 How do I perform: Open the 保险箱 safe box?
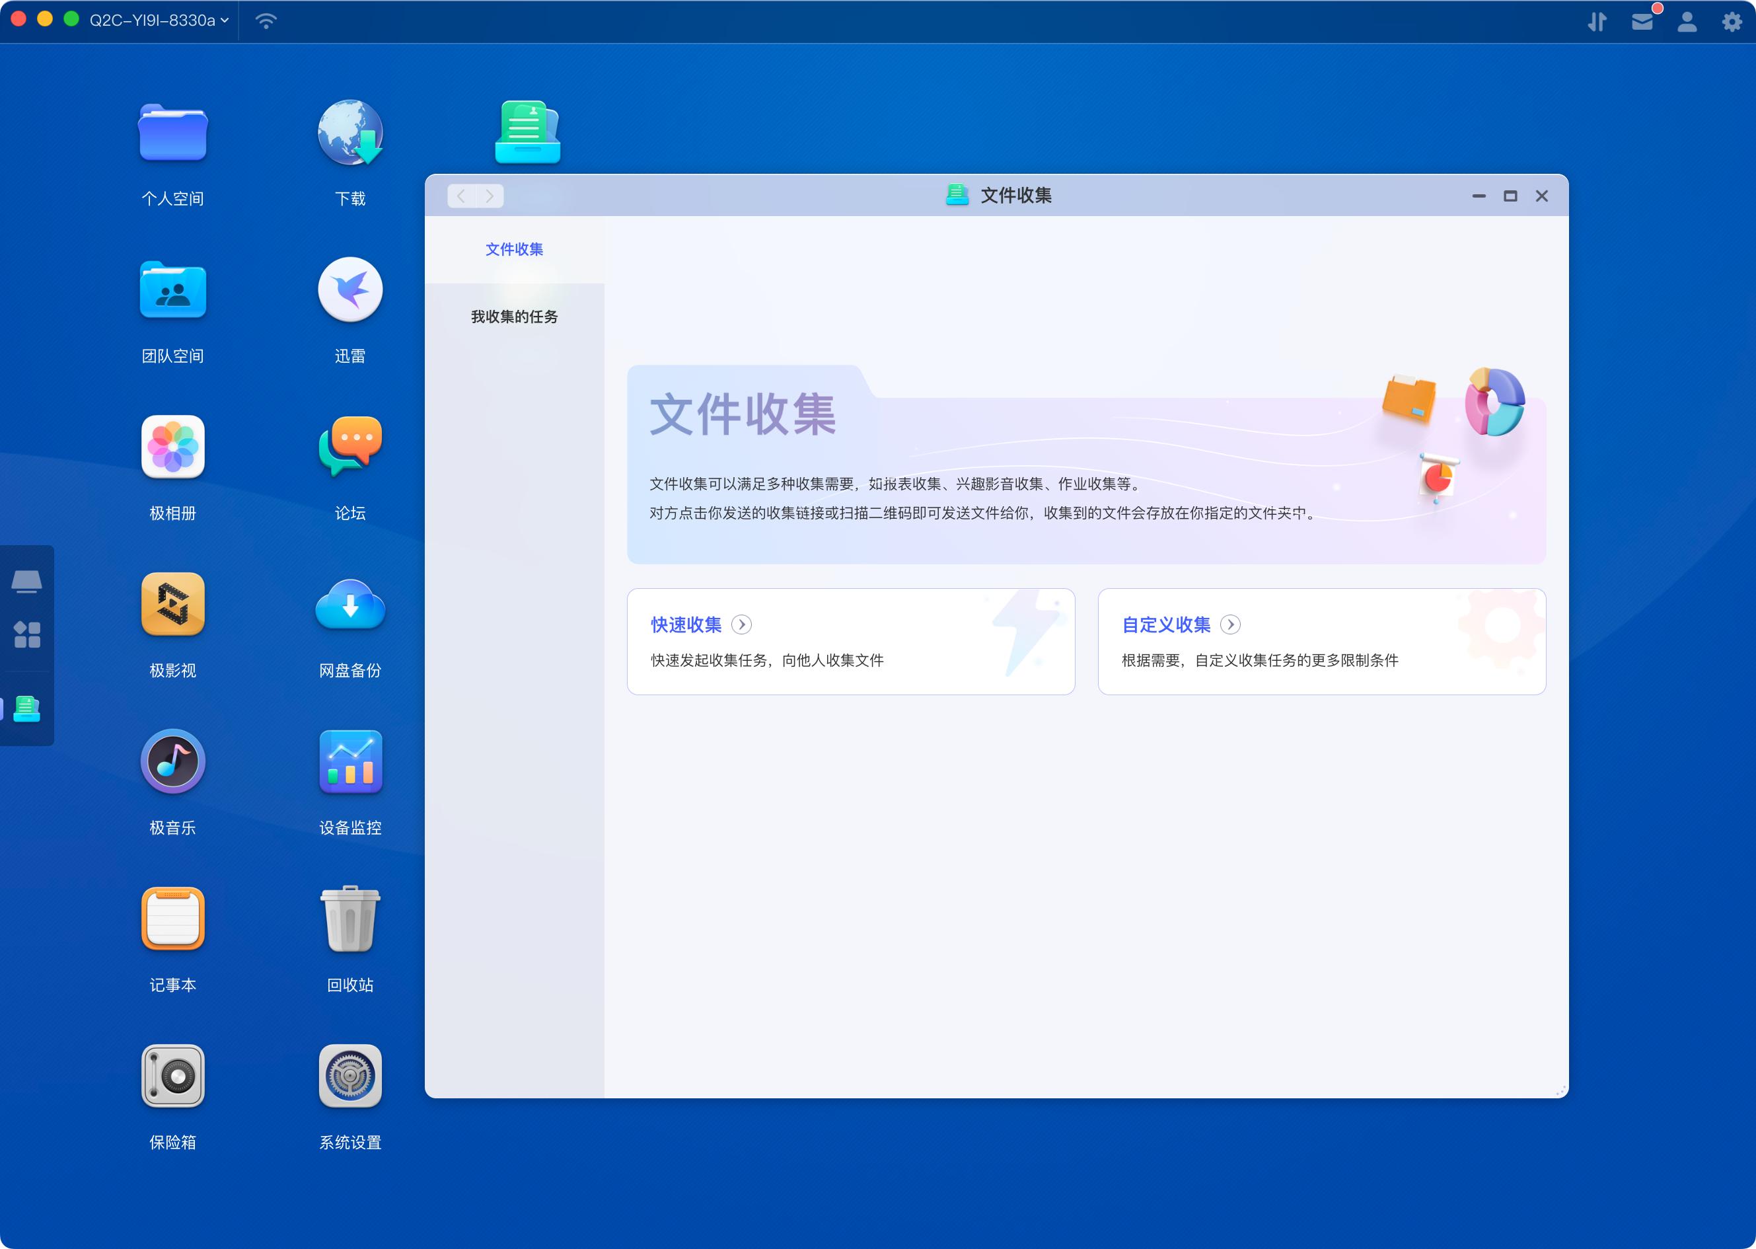click(173, 1077)
